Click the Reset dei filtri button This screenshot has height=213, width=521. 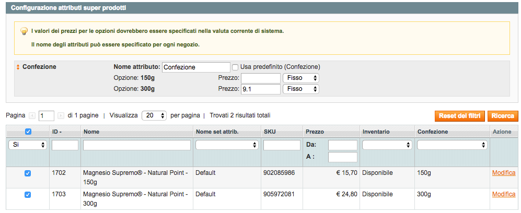pyautogui.click(x=459, y=116)
